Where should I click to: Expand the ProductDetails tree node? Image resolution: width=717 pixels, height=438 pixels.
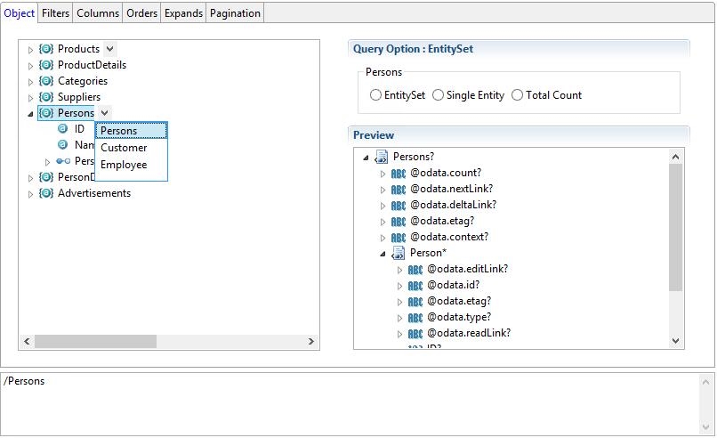pyautogui.click(x=30, y=66)
